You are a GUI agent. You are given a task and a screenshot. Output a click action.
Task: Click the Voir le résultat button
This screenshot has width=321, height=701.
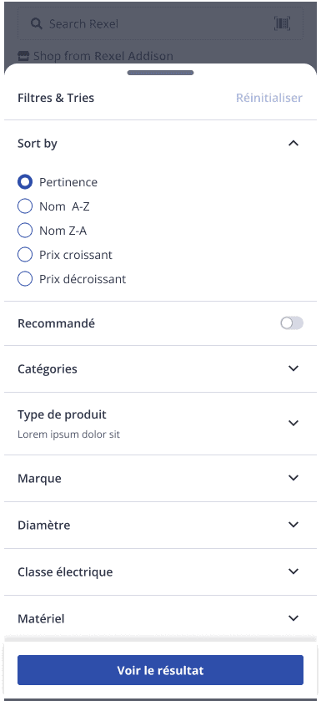point(160,670)
